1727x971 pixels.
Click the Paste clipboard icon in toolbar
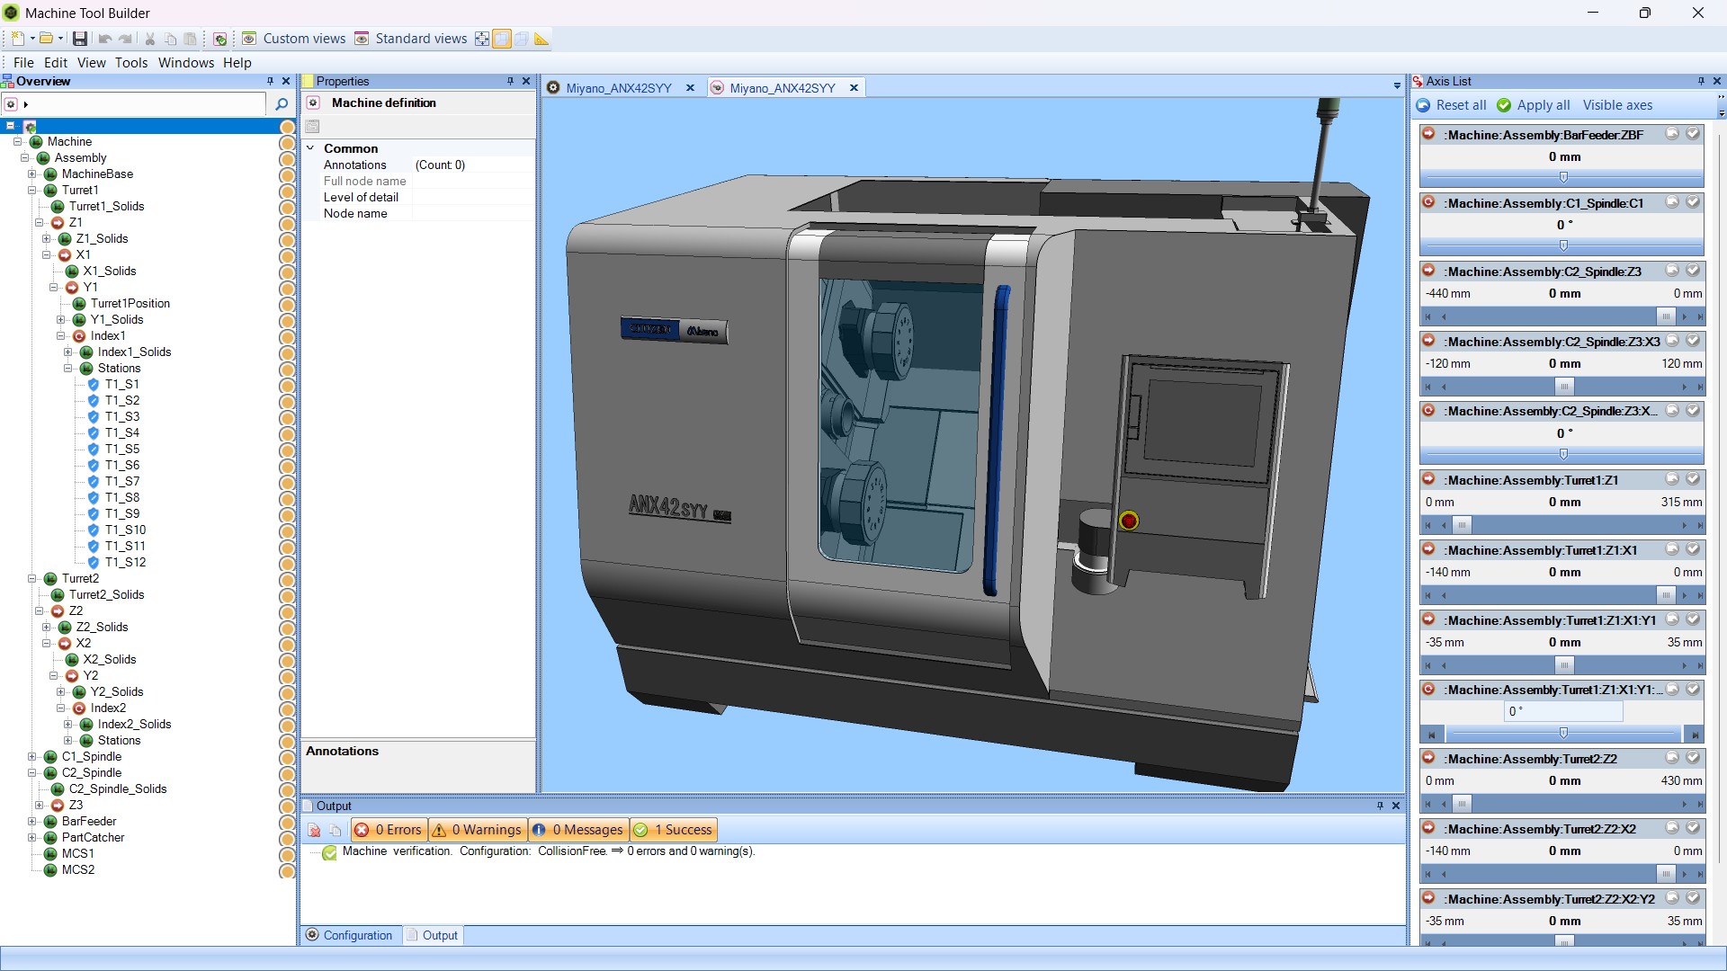(x=191, y=39)
